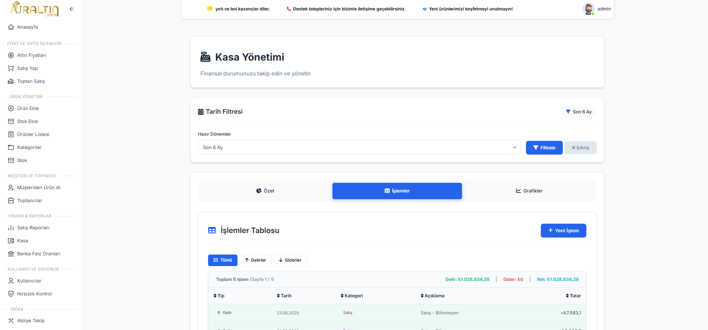The image size is (708, 330).
Task: Show all transactions with Tümü filter
Action: [223, 260]
